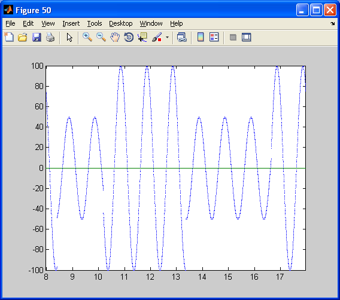
Task: Open the Insert menu
Action: pos(71,23)
